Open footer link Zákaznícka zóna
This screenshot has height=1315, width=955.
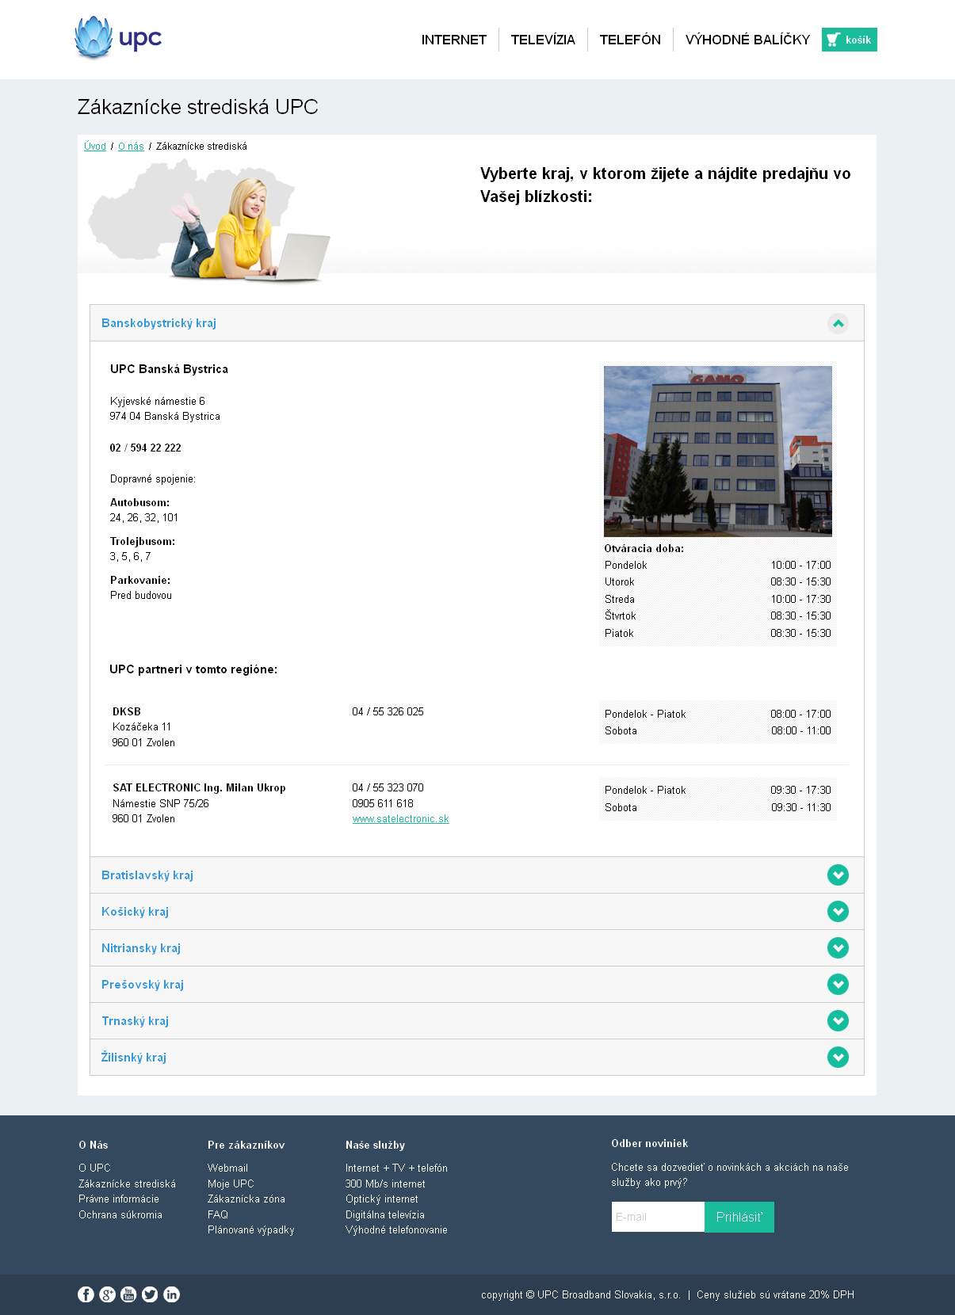pos(246,1199)
